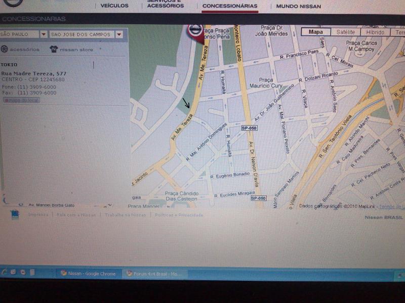
Task: Click the R. Pres. Bernardes street label
Action: tap(366, 154)
